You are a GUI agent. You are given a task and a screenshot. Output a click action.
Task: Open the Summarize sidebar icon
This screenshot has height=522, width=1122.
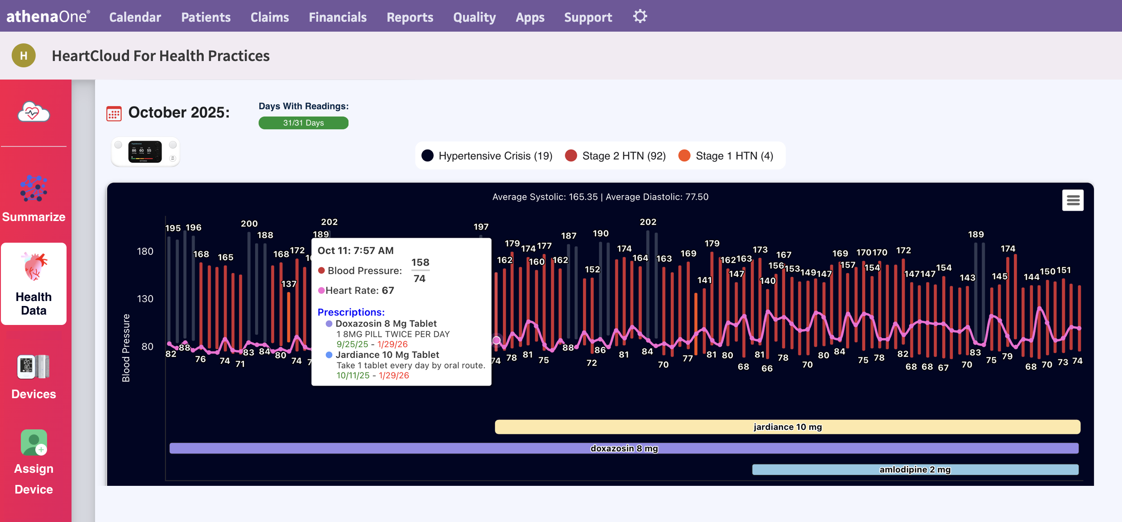click(x=33, y=188)
